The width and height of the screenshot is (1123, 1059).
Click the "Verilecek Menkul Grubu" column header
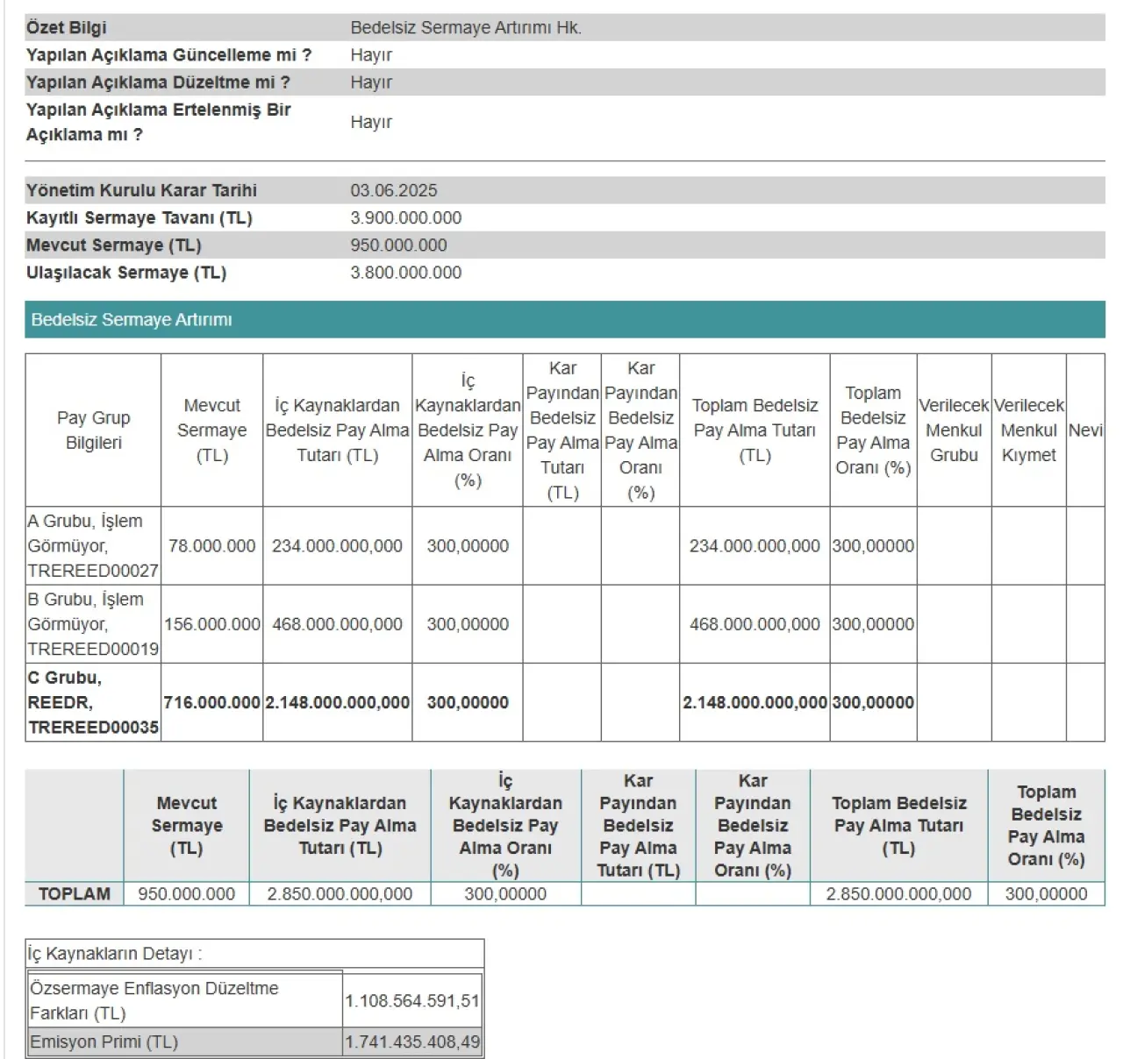pyautogui.click(x=954, y=430)
